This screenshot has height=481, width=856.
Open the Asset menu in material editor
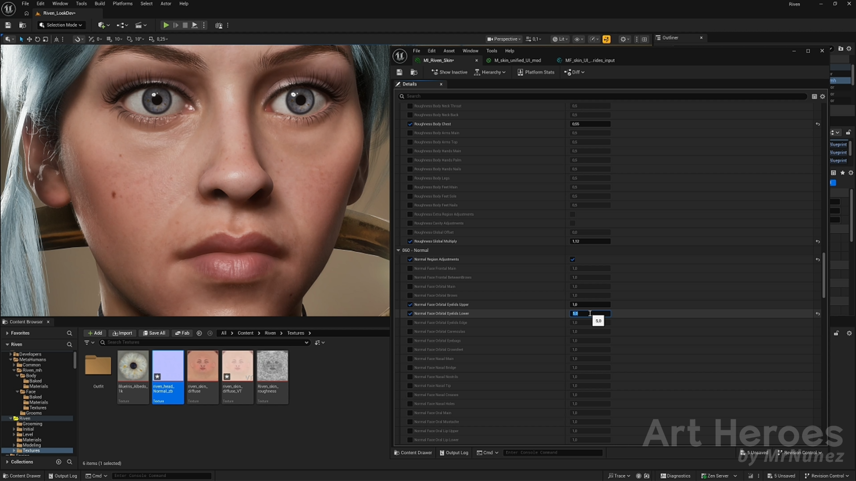449,51
